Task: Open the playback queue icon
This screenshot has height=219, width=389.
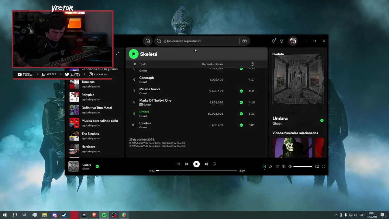Action: [x=277, y=166]
